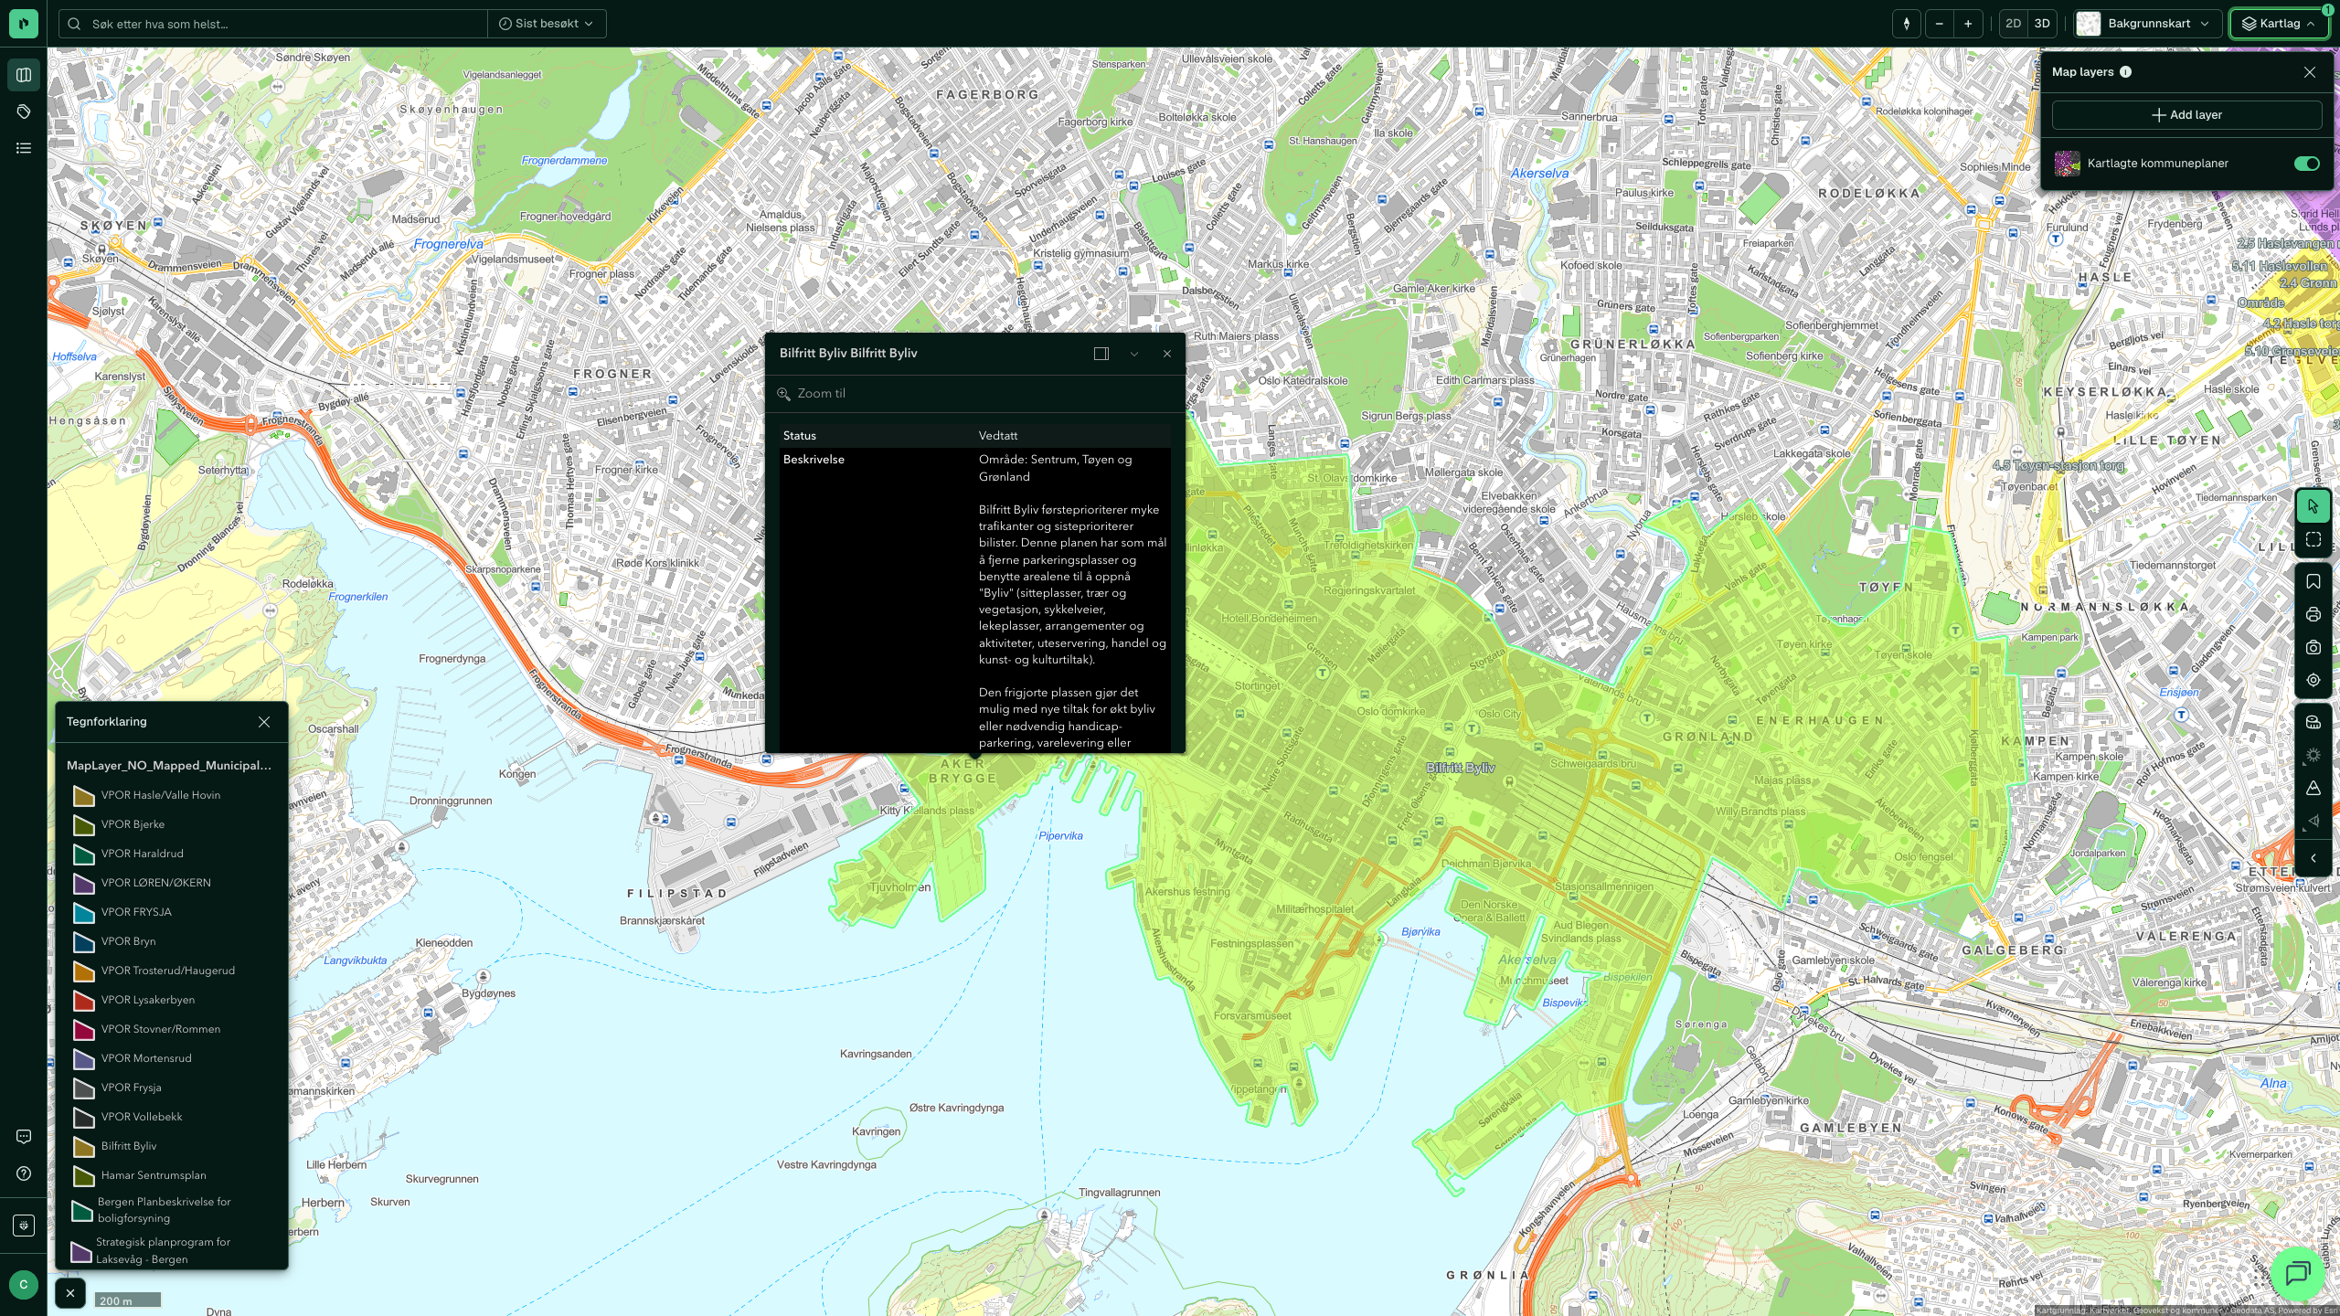This screenshot has height=1316, width=2340.
Task: Focus the Søk etter hva som helst search field
Action: pyautogui.click(x=274, y=24)
